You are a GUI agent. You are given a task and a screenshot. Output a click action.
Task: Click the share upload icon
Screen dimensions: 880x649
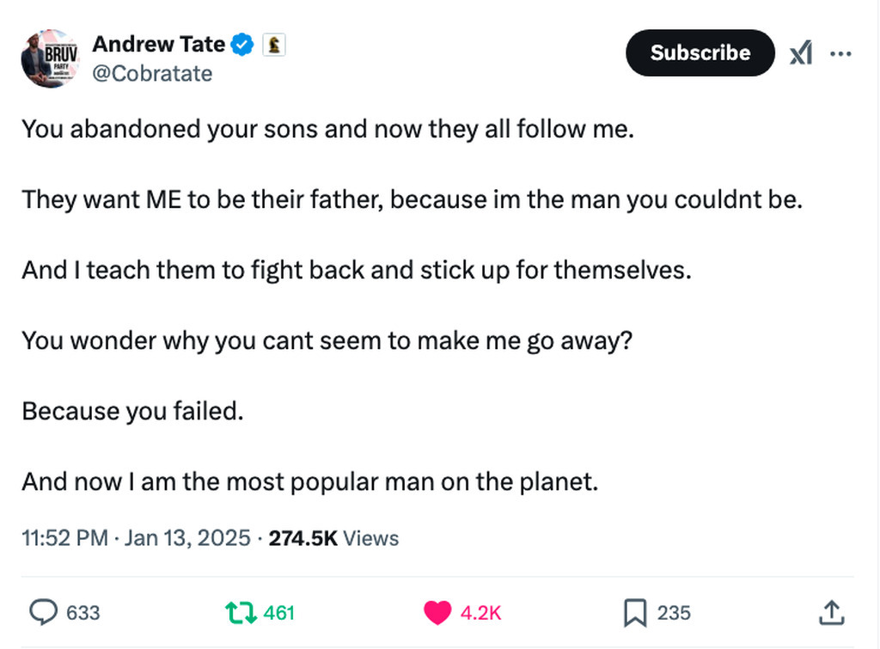click(x=830, y=612)
